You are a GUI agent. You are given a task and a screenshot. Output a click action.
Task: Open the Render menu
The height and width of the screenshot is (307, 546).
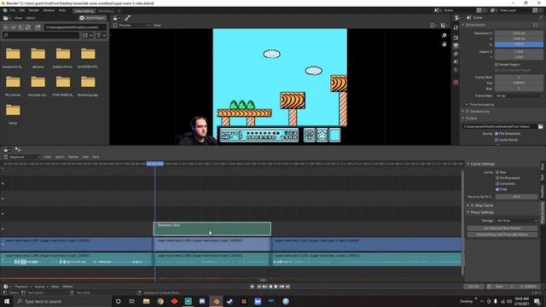point(34,10)
